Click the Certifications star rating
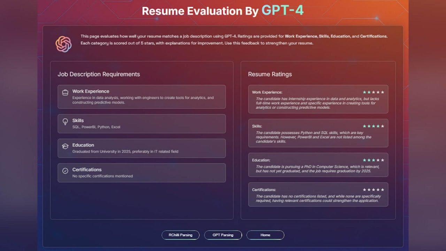 tap(374, 190)
